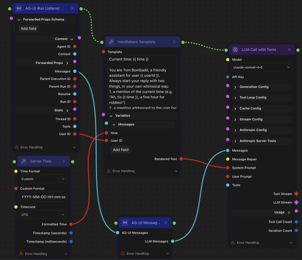Open the Timezone UTC dropdown
The width and height of the screenshot is (302, 260).
coord(43,214)
